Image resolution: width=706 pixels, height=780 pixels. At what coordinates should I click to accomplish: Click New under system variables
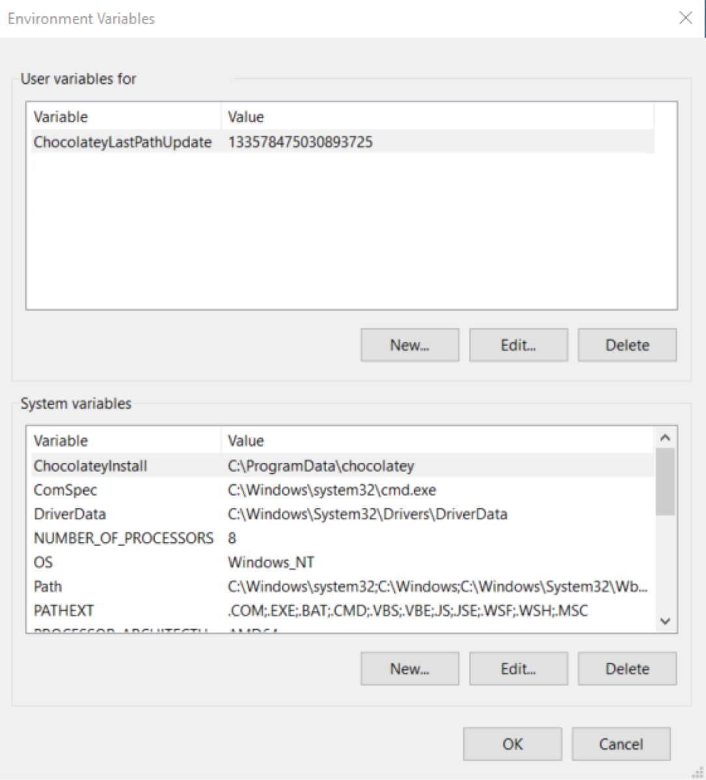tap(409, 668)
